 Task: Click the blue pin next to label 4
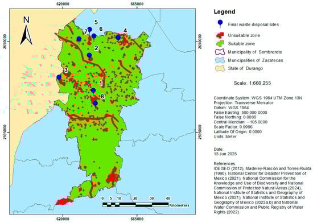click(x=118, y=38)
